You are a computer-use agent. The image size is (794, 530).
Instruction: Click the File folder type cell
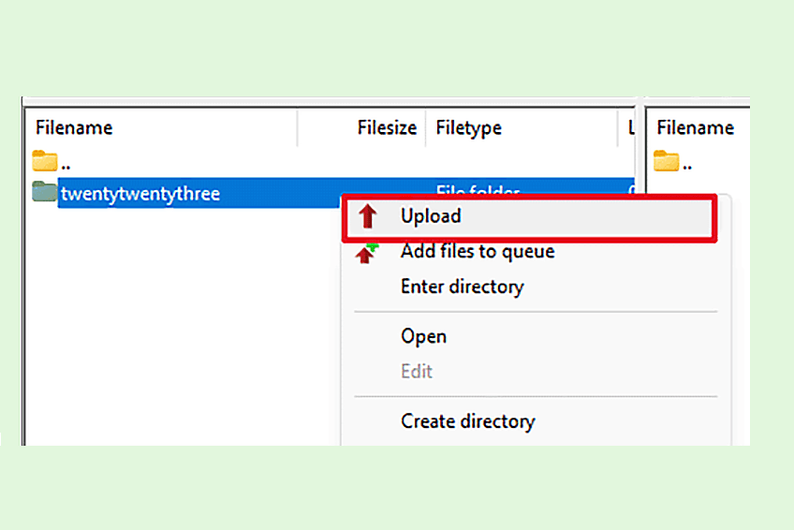point(478,191)
